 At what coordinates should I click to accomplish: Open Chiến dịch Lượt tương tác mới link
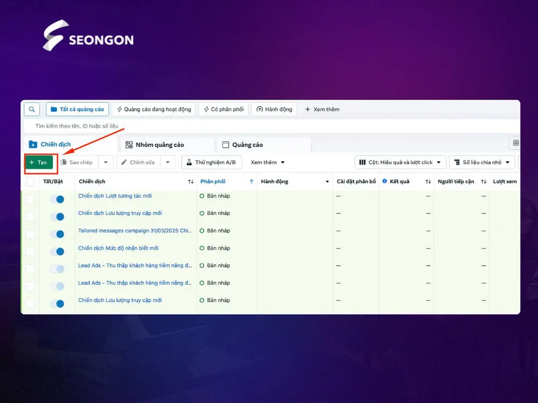(x=115, y=196)
